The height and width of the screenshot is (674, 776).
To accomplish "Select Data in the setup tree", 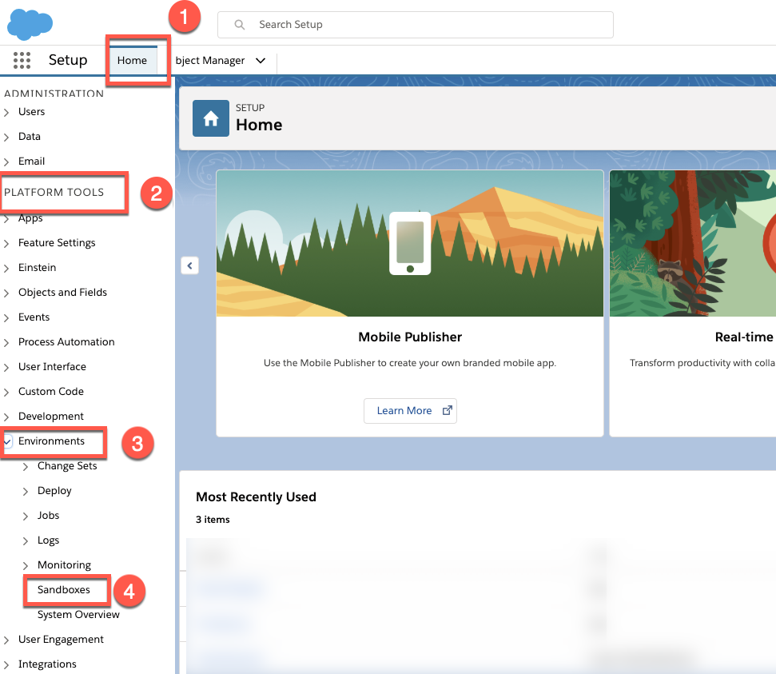I will pyautogui.click(x=30, y=136).
